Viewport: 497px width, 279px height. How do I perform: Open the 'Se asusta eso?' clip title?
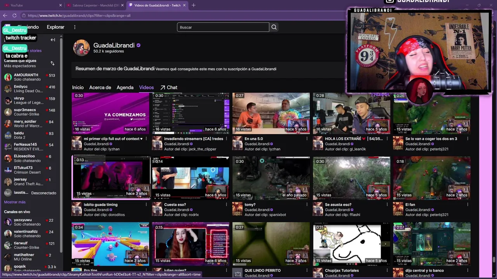[338, 205]
